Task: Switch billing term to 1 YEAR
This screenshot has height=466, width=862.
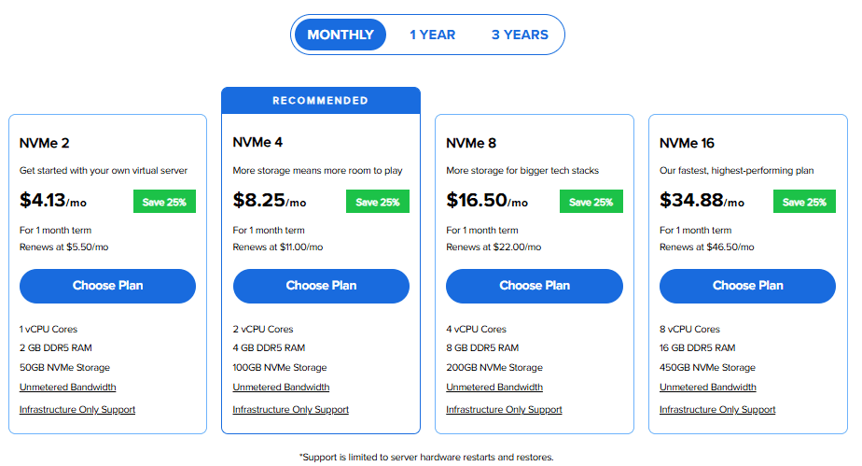Action: [x=432, y=35]
